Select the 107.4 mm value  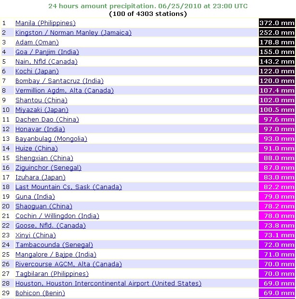point(277,91)
